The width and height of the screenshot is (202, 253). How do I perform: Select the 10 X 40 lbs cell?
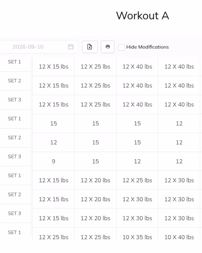tap(179, 237)
